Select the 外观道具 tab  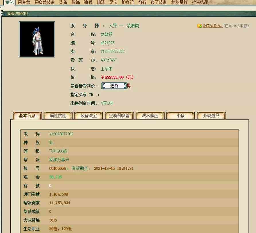click(x=211, y=116)
